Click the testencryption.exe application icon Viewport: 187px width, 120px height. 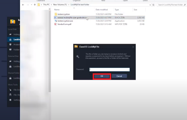pyautogui.click(x=56, y=21)
